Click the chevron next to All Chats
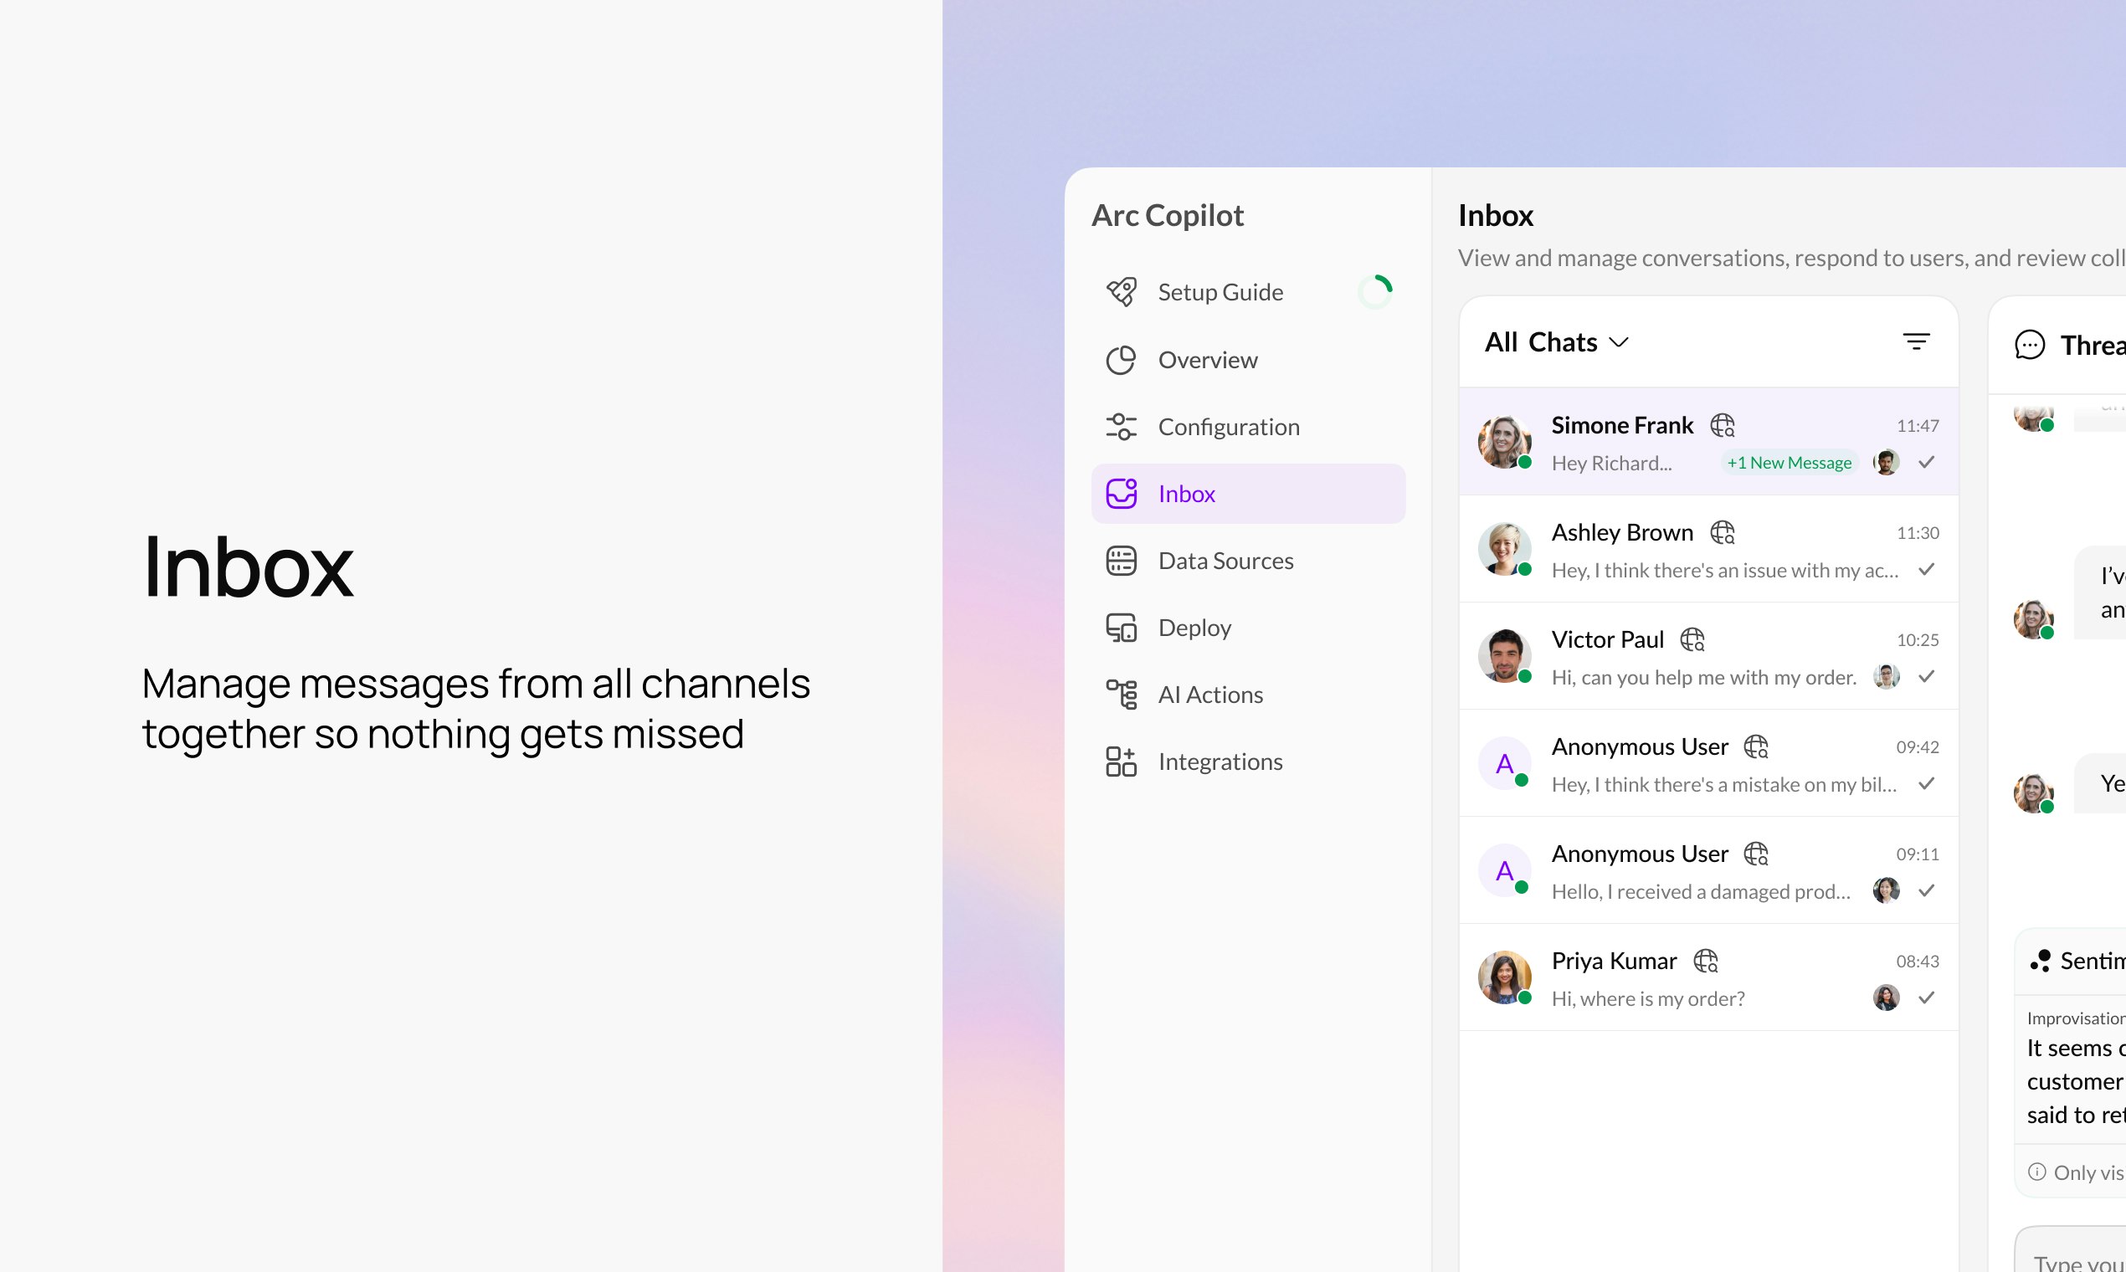Screen dimensions: 2126x1272 (1619, 343)
